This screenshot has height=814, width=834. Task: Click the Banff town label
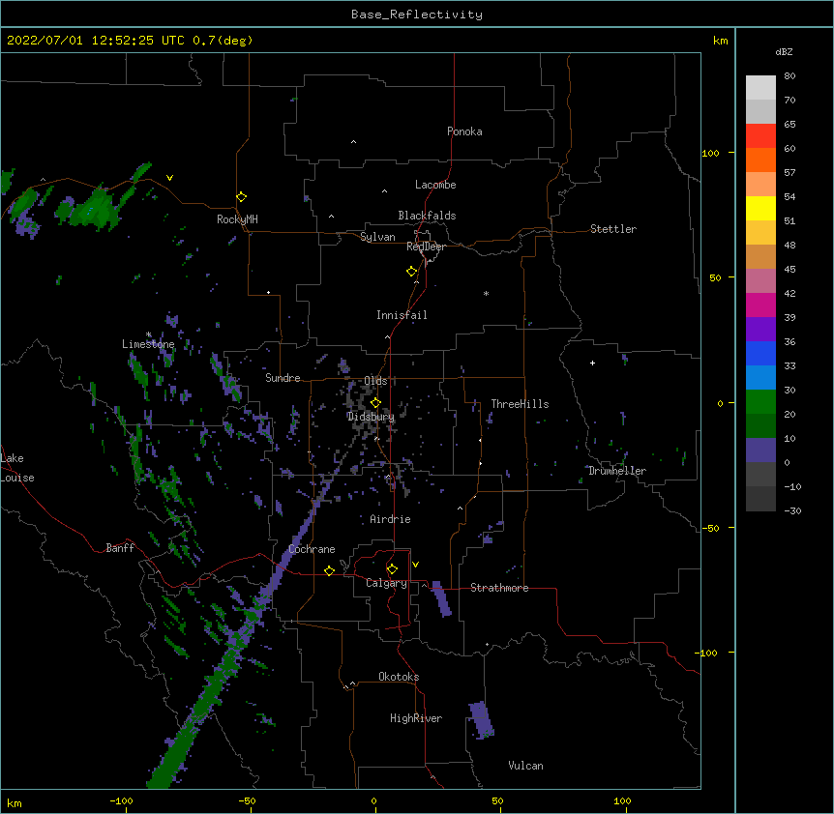click(x=120, y=548)
